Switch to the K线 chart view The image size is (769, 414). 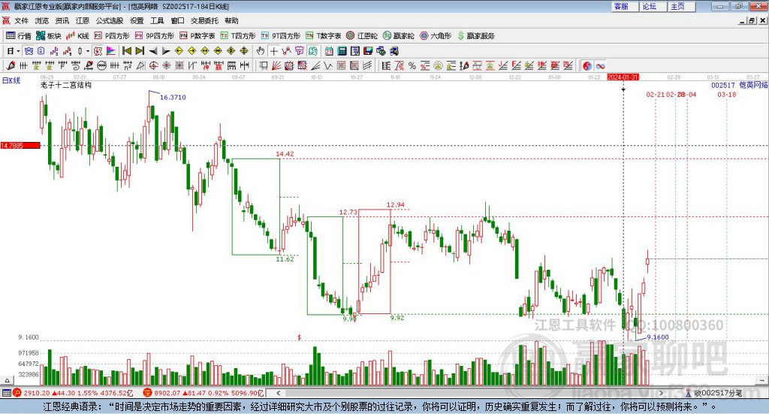click(77, 36)
